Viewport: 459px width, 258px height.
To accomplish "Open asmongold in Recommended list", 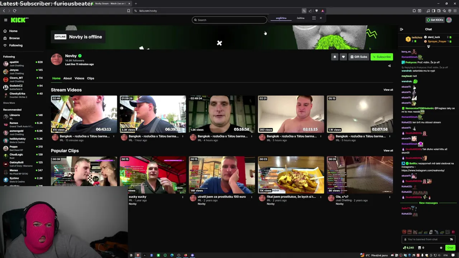I will coord(23,133).
